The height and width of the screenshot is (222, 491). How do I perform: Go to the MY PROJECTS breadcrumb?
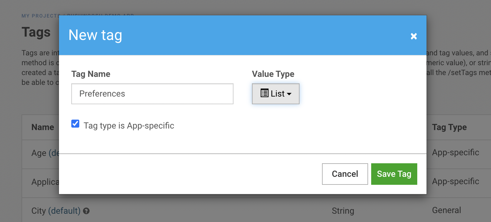(x=41, y=16)
